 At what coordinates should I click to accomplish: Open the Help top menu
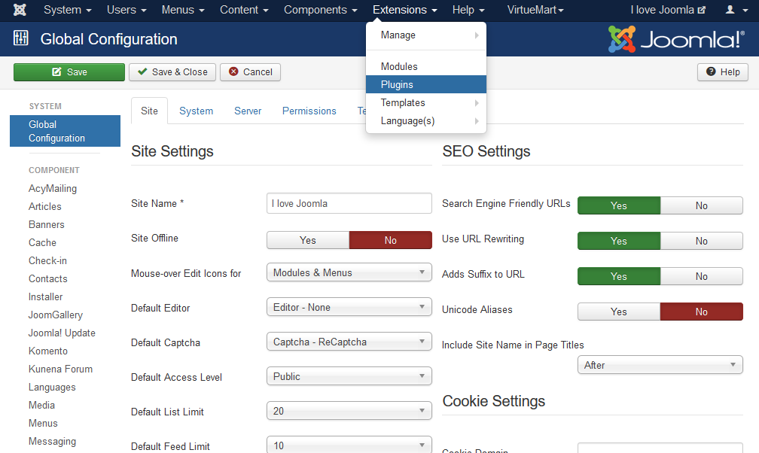tap(468, 10)
